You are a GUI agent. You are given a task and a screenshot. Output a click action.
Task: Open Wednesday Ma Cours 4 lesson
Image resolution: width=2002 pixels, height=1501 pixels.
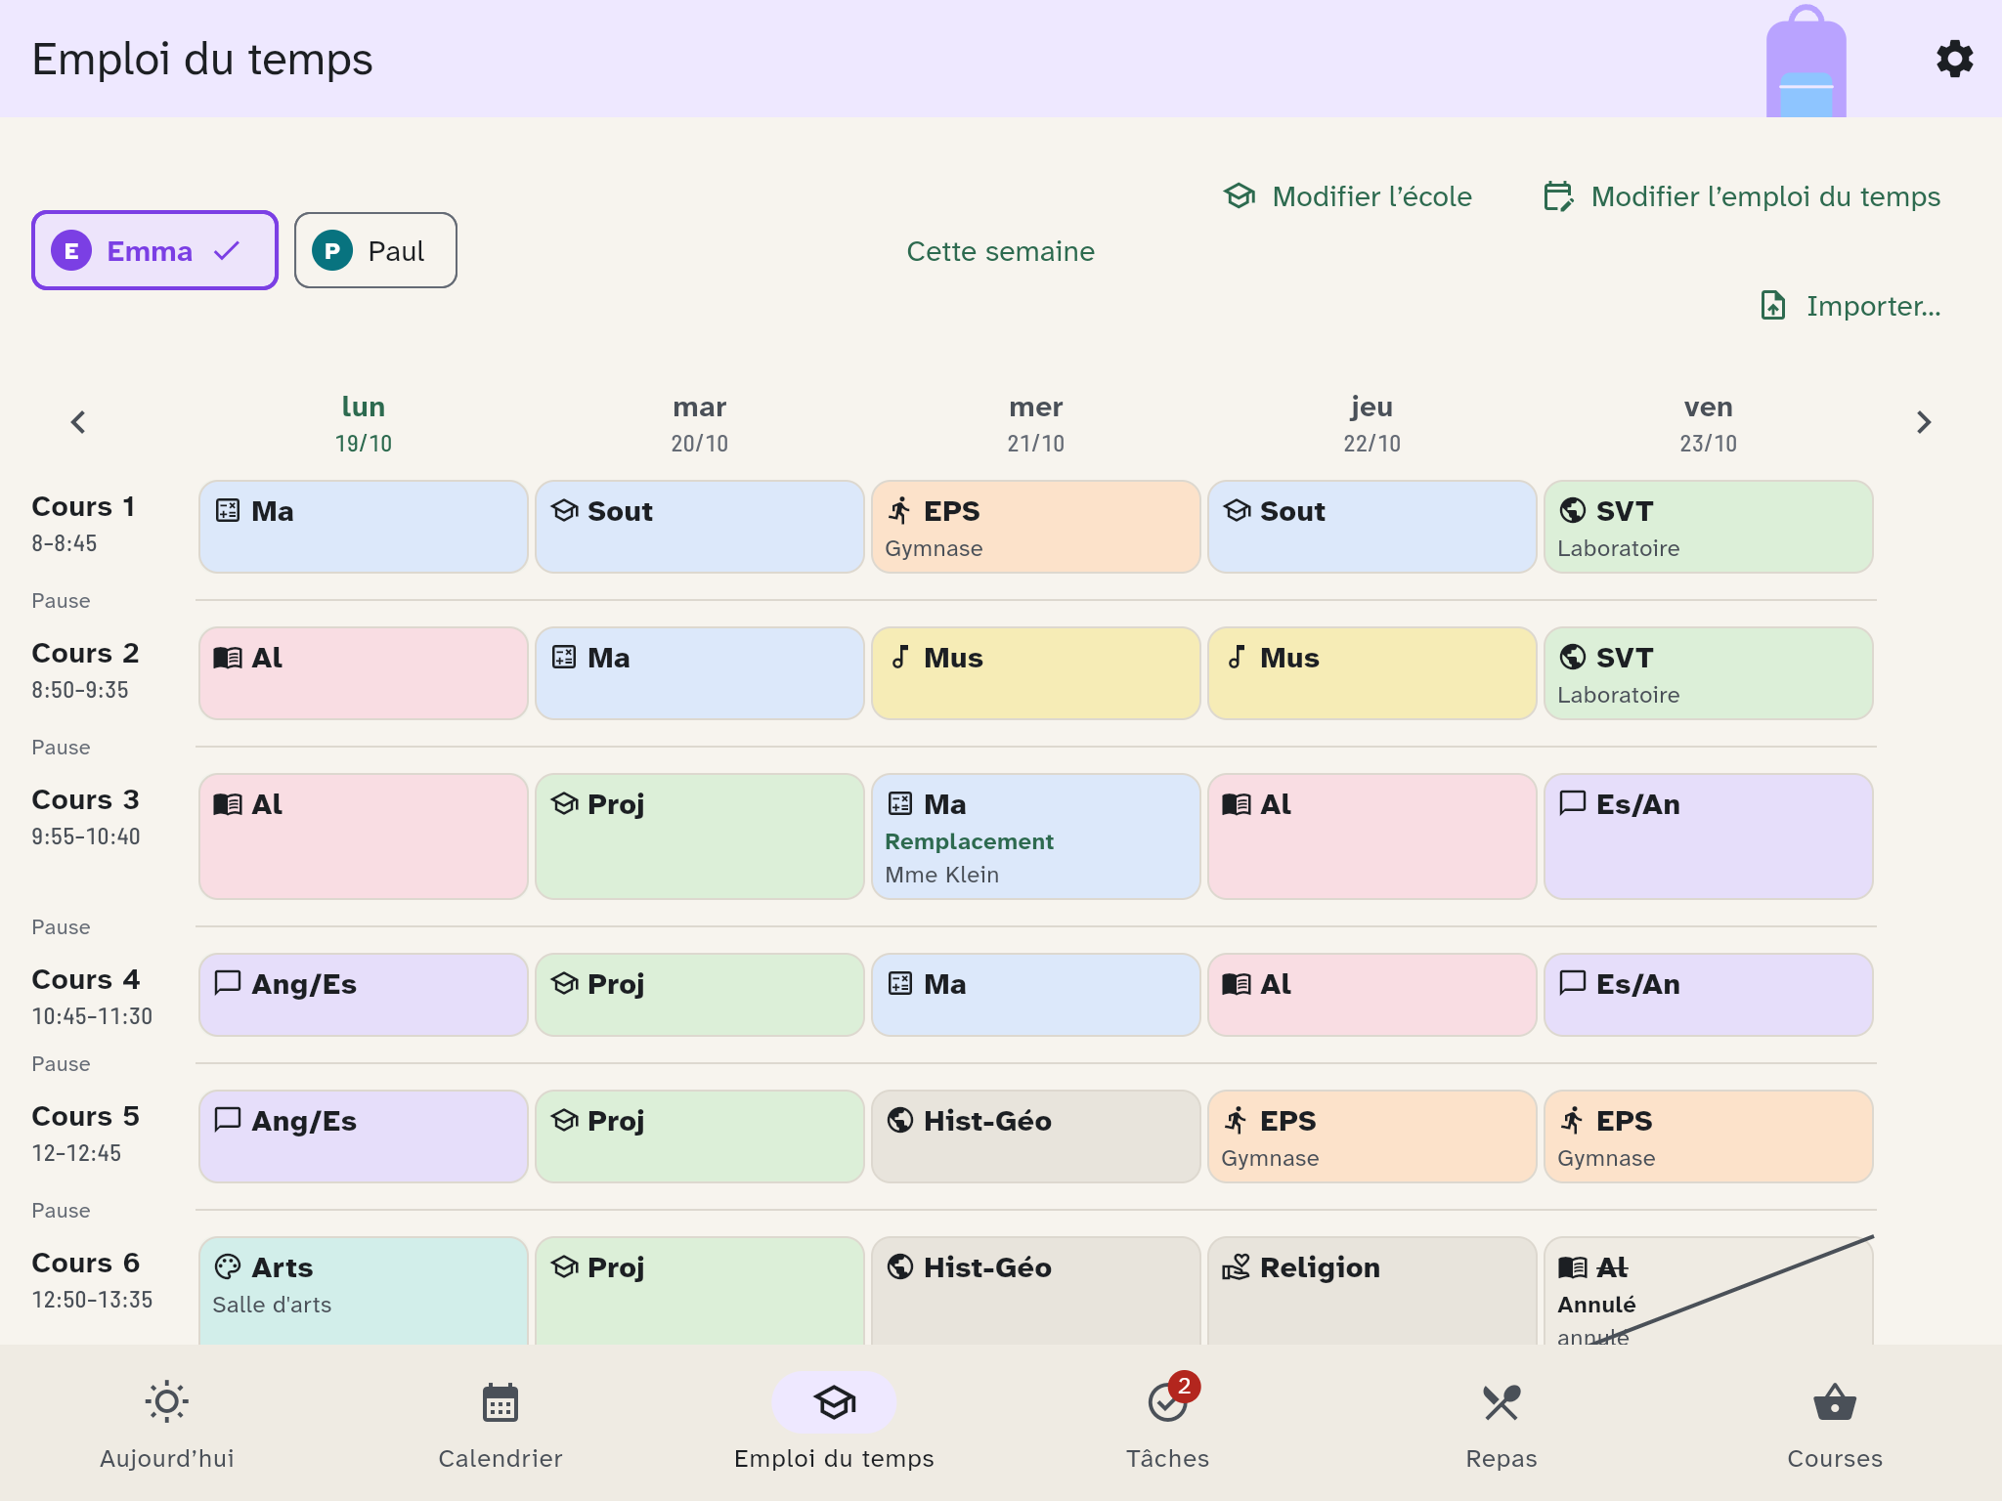[x=1036, y=995]
